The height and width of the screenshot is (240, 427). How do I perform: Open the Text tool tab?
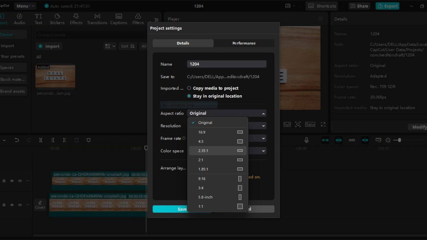tap(38, 19)
